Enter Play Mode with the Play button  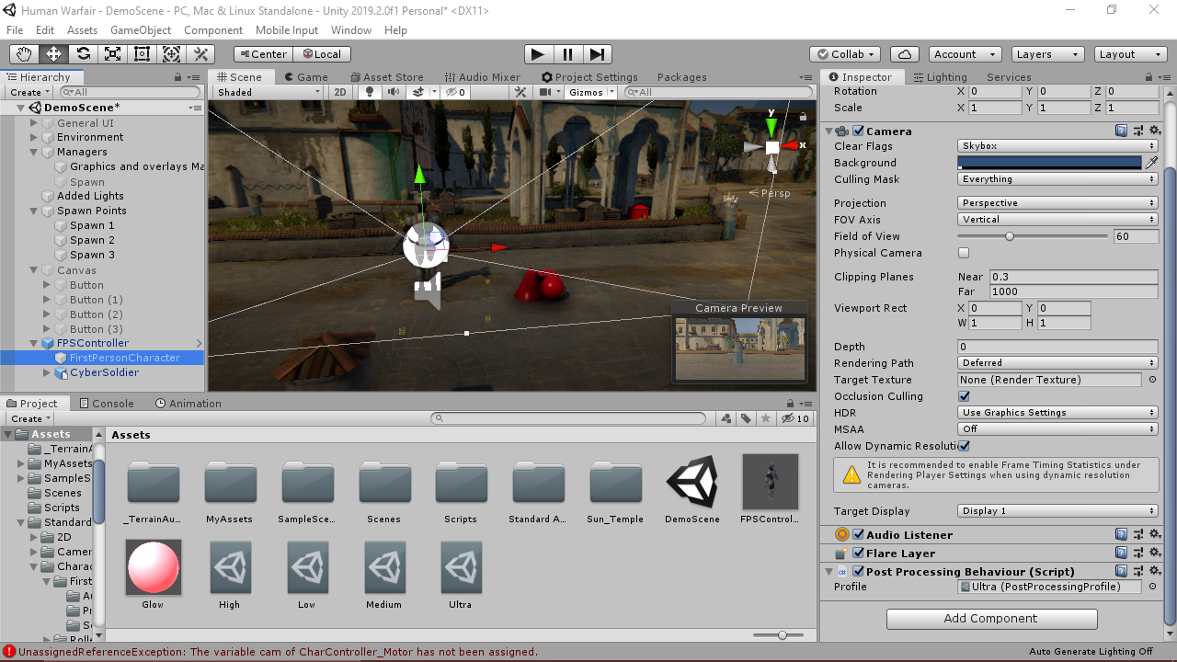[539, 53]
